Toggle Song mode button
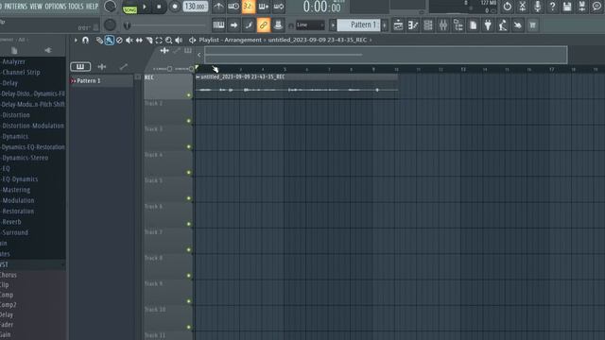This screenshot has width=605, height=340. coord(130,9)
